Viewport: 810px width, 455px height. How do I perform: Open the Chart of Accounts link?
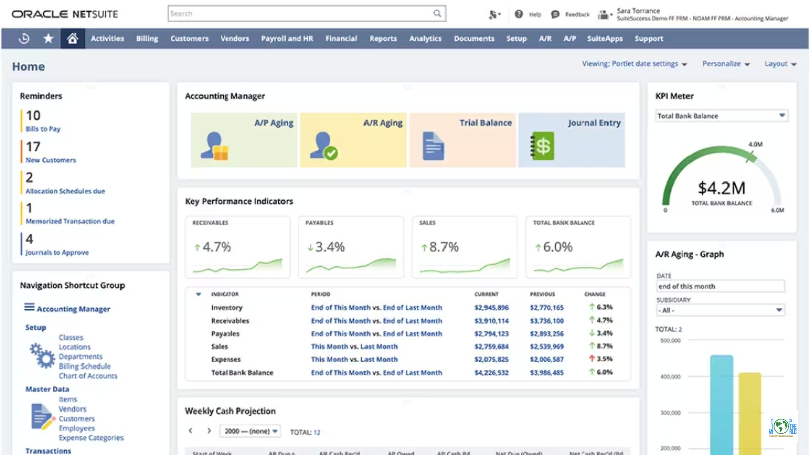tap(88, 376)
